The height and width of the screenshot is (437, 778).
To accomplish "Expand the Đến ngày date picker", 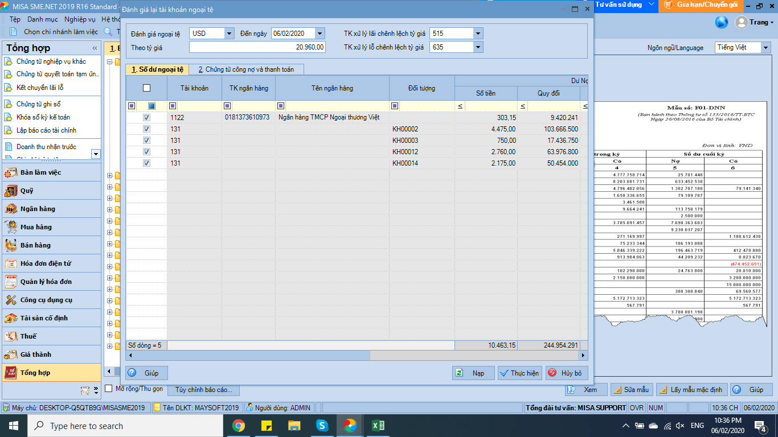I will [320, 34].
